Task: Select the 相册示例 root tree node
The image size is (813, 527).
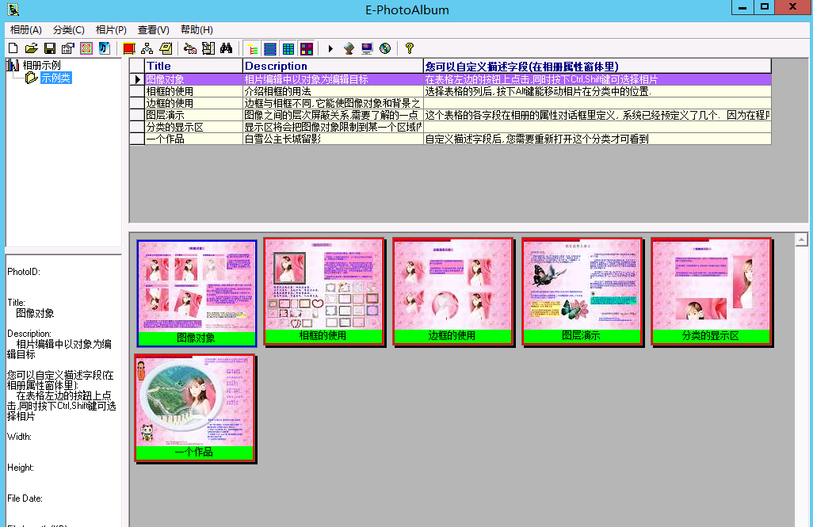Action: [41, 65]
